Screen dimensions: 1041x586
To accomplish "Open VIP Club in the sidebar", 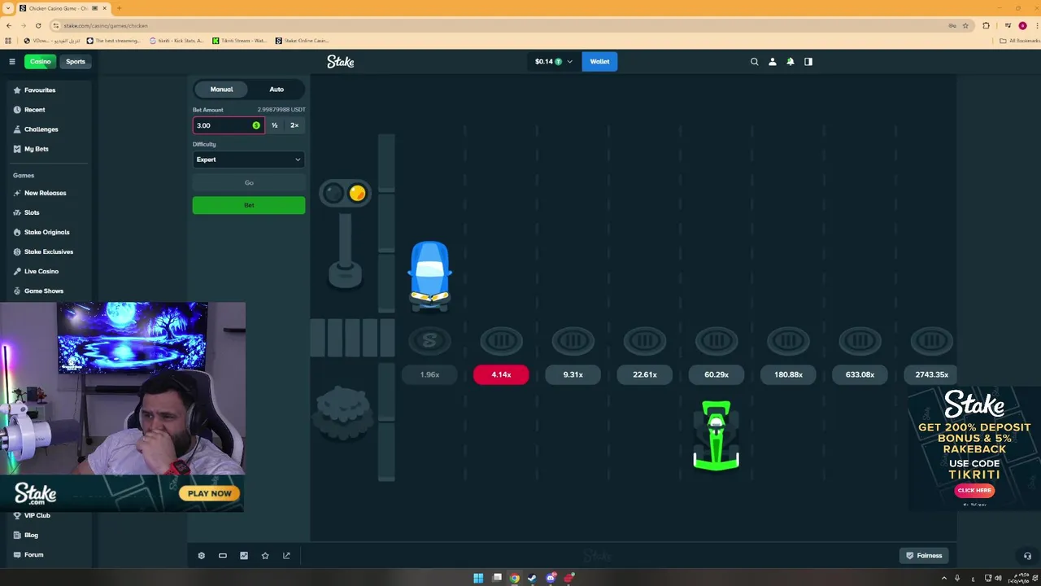I will [x=37, y=515].
